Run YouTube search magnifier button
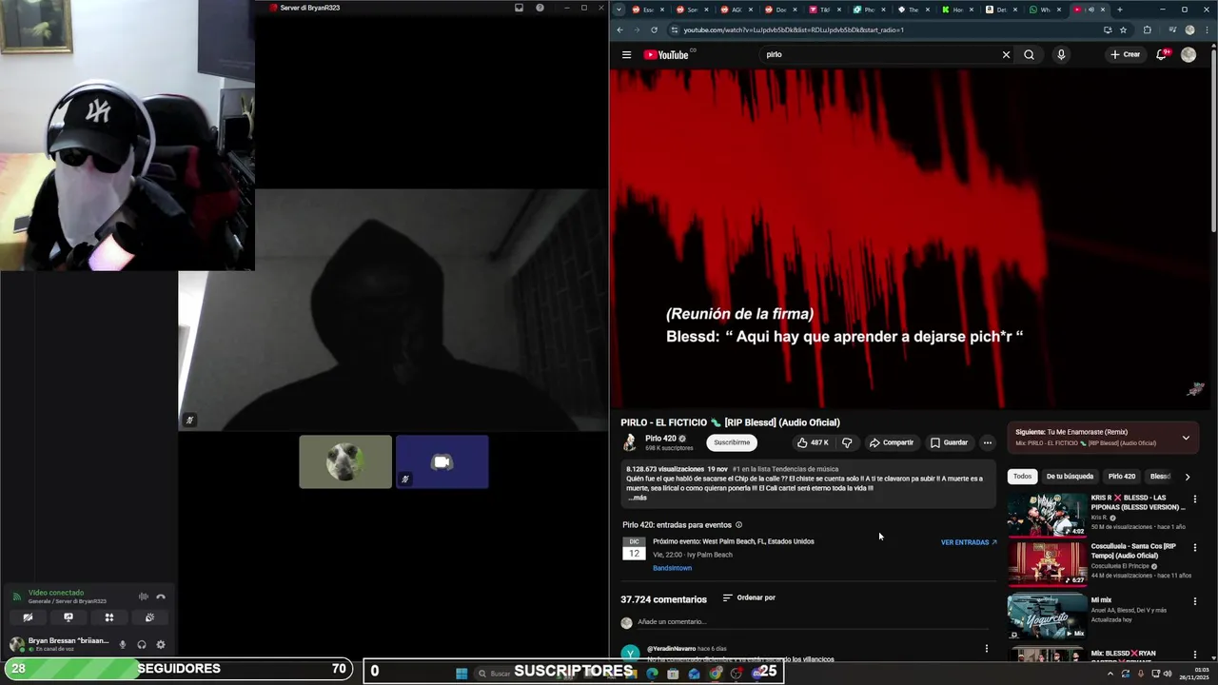 pos(1029,54)
